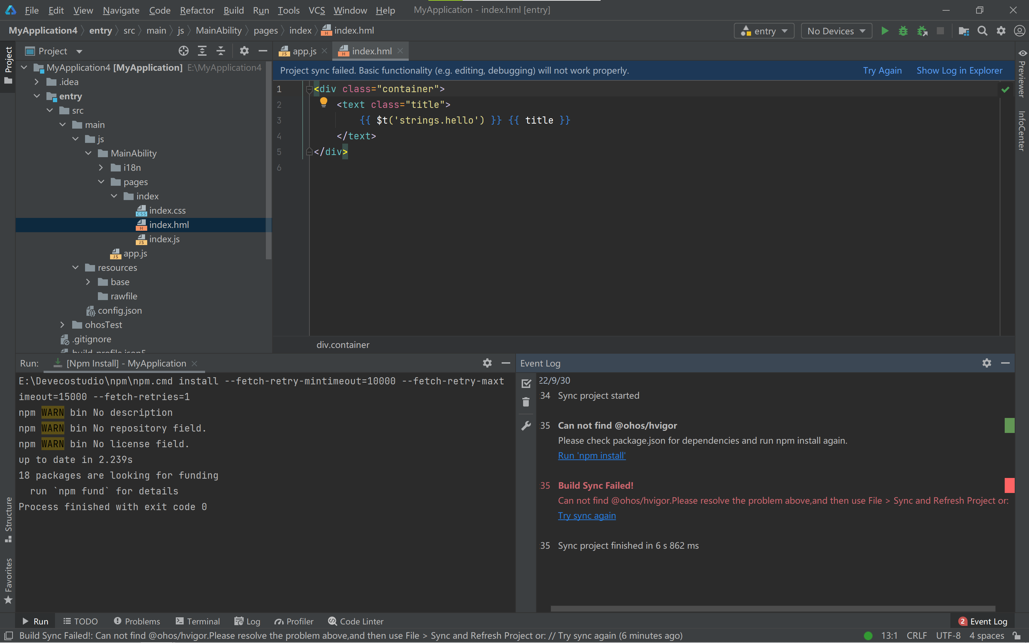The image size is (1029, 643).
Task: Click Show Log in Explorer link
Action: point(959,71)
